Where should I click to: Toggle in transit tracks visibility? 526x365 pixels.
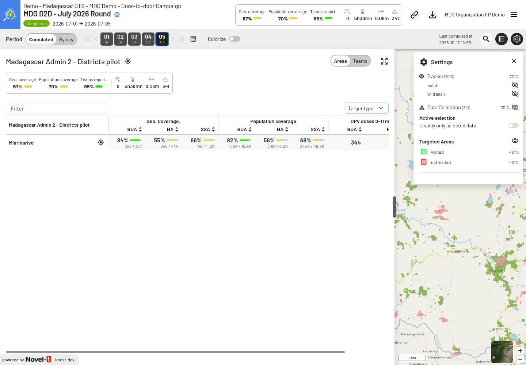[515, 94]
